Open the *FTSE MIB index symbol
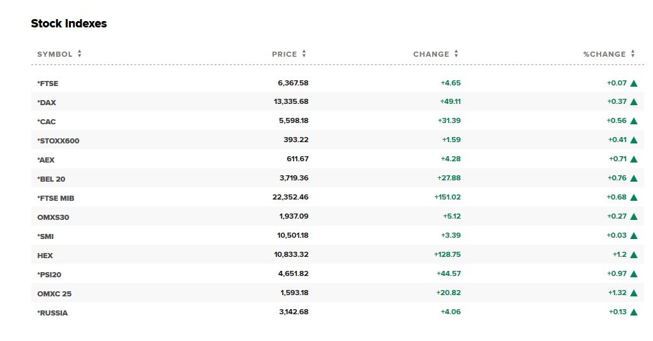Image resolution: width=653 pixels, height=341 pixels. pos(56,198)
